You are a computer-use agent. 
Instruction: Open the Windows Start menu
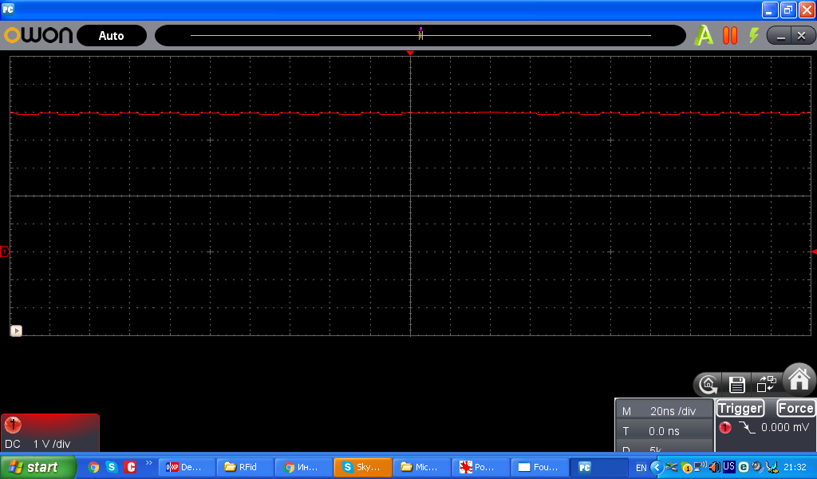coord(38,467)
